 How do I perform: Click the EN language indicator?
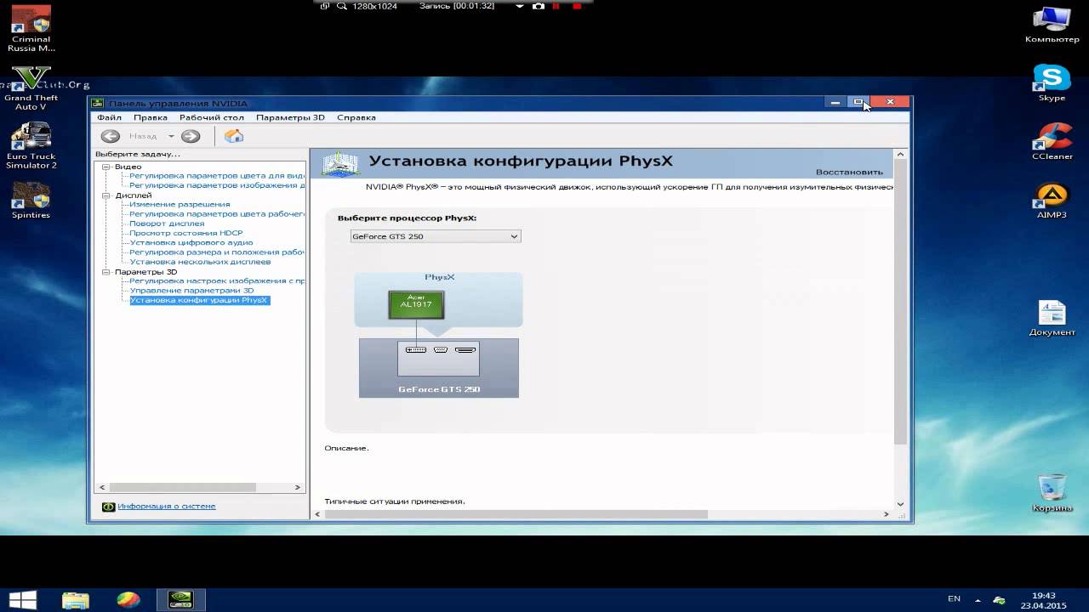(954, 599)
